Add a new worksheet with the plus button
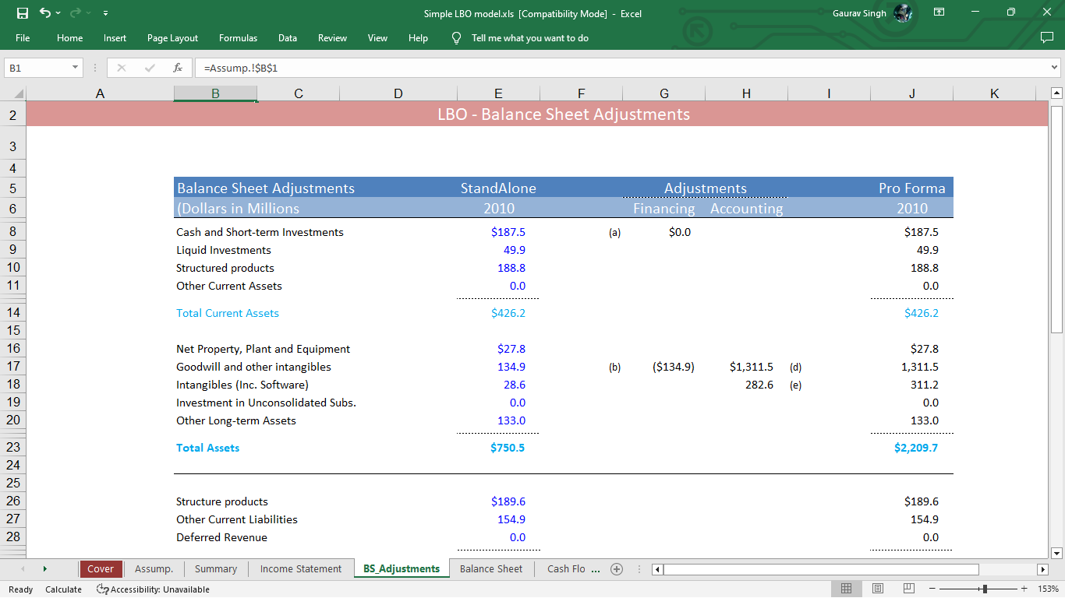The image size is (1065, 598). coord(616,568)
